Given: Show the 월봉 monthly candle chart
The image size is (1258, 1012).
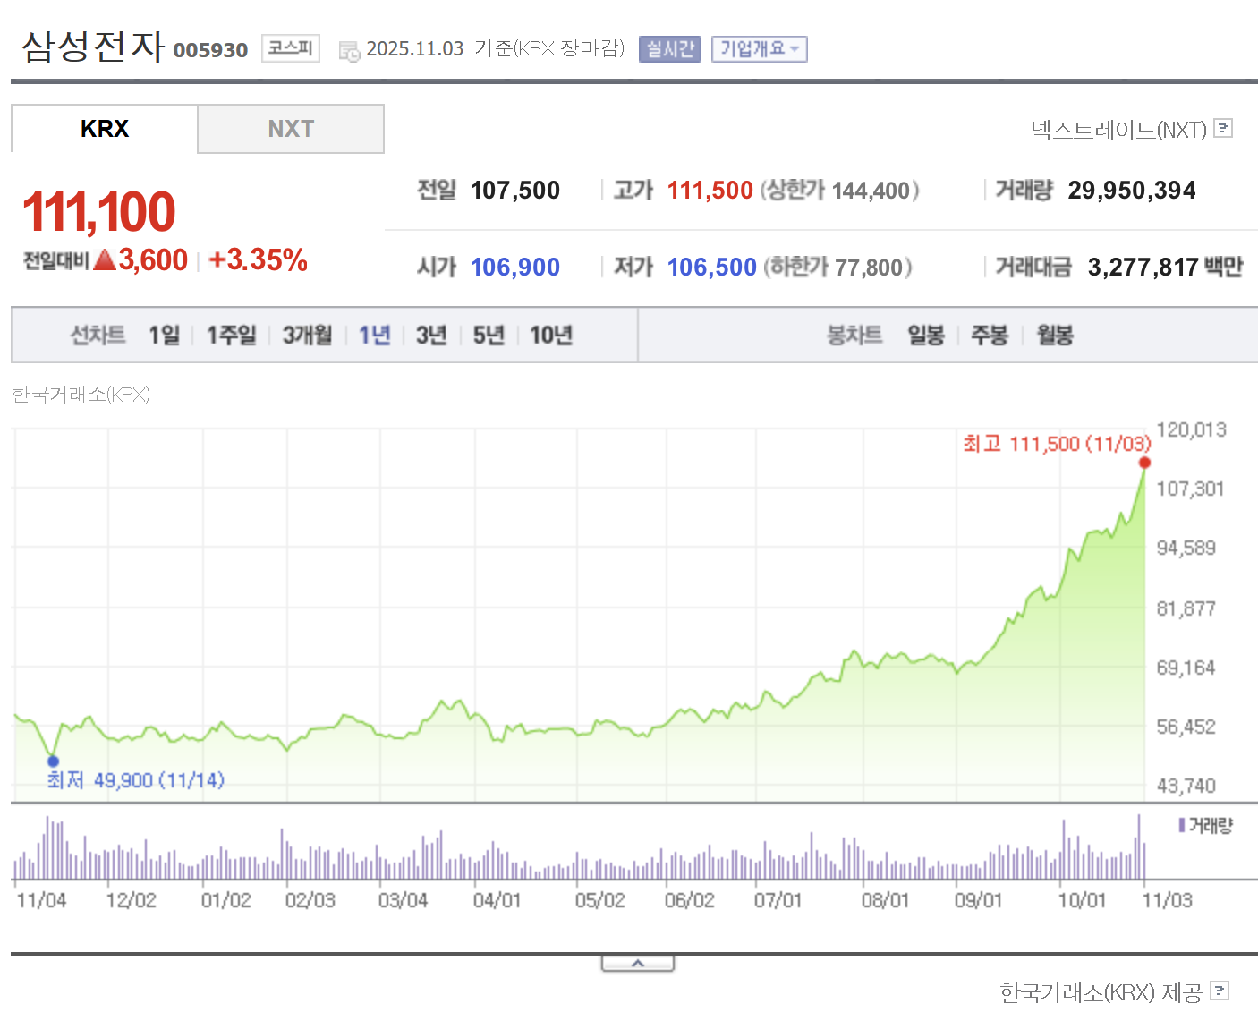Looking at the screenshot, I should coord(1055,336).
